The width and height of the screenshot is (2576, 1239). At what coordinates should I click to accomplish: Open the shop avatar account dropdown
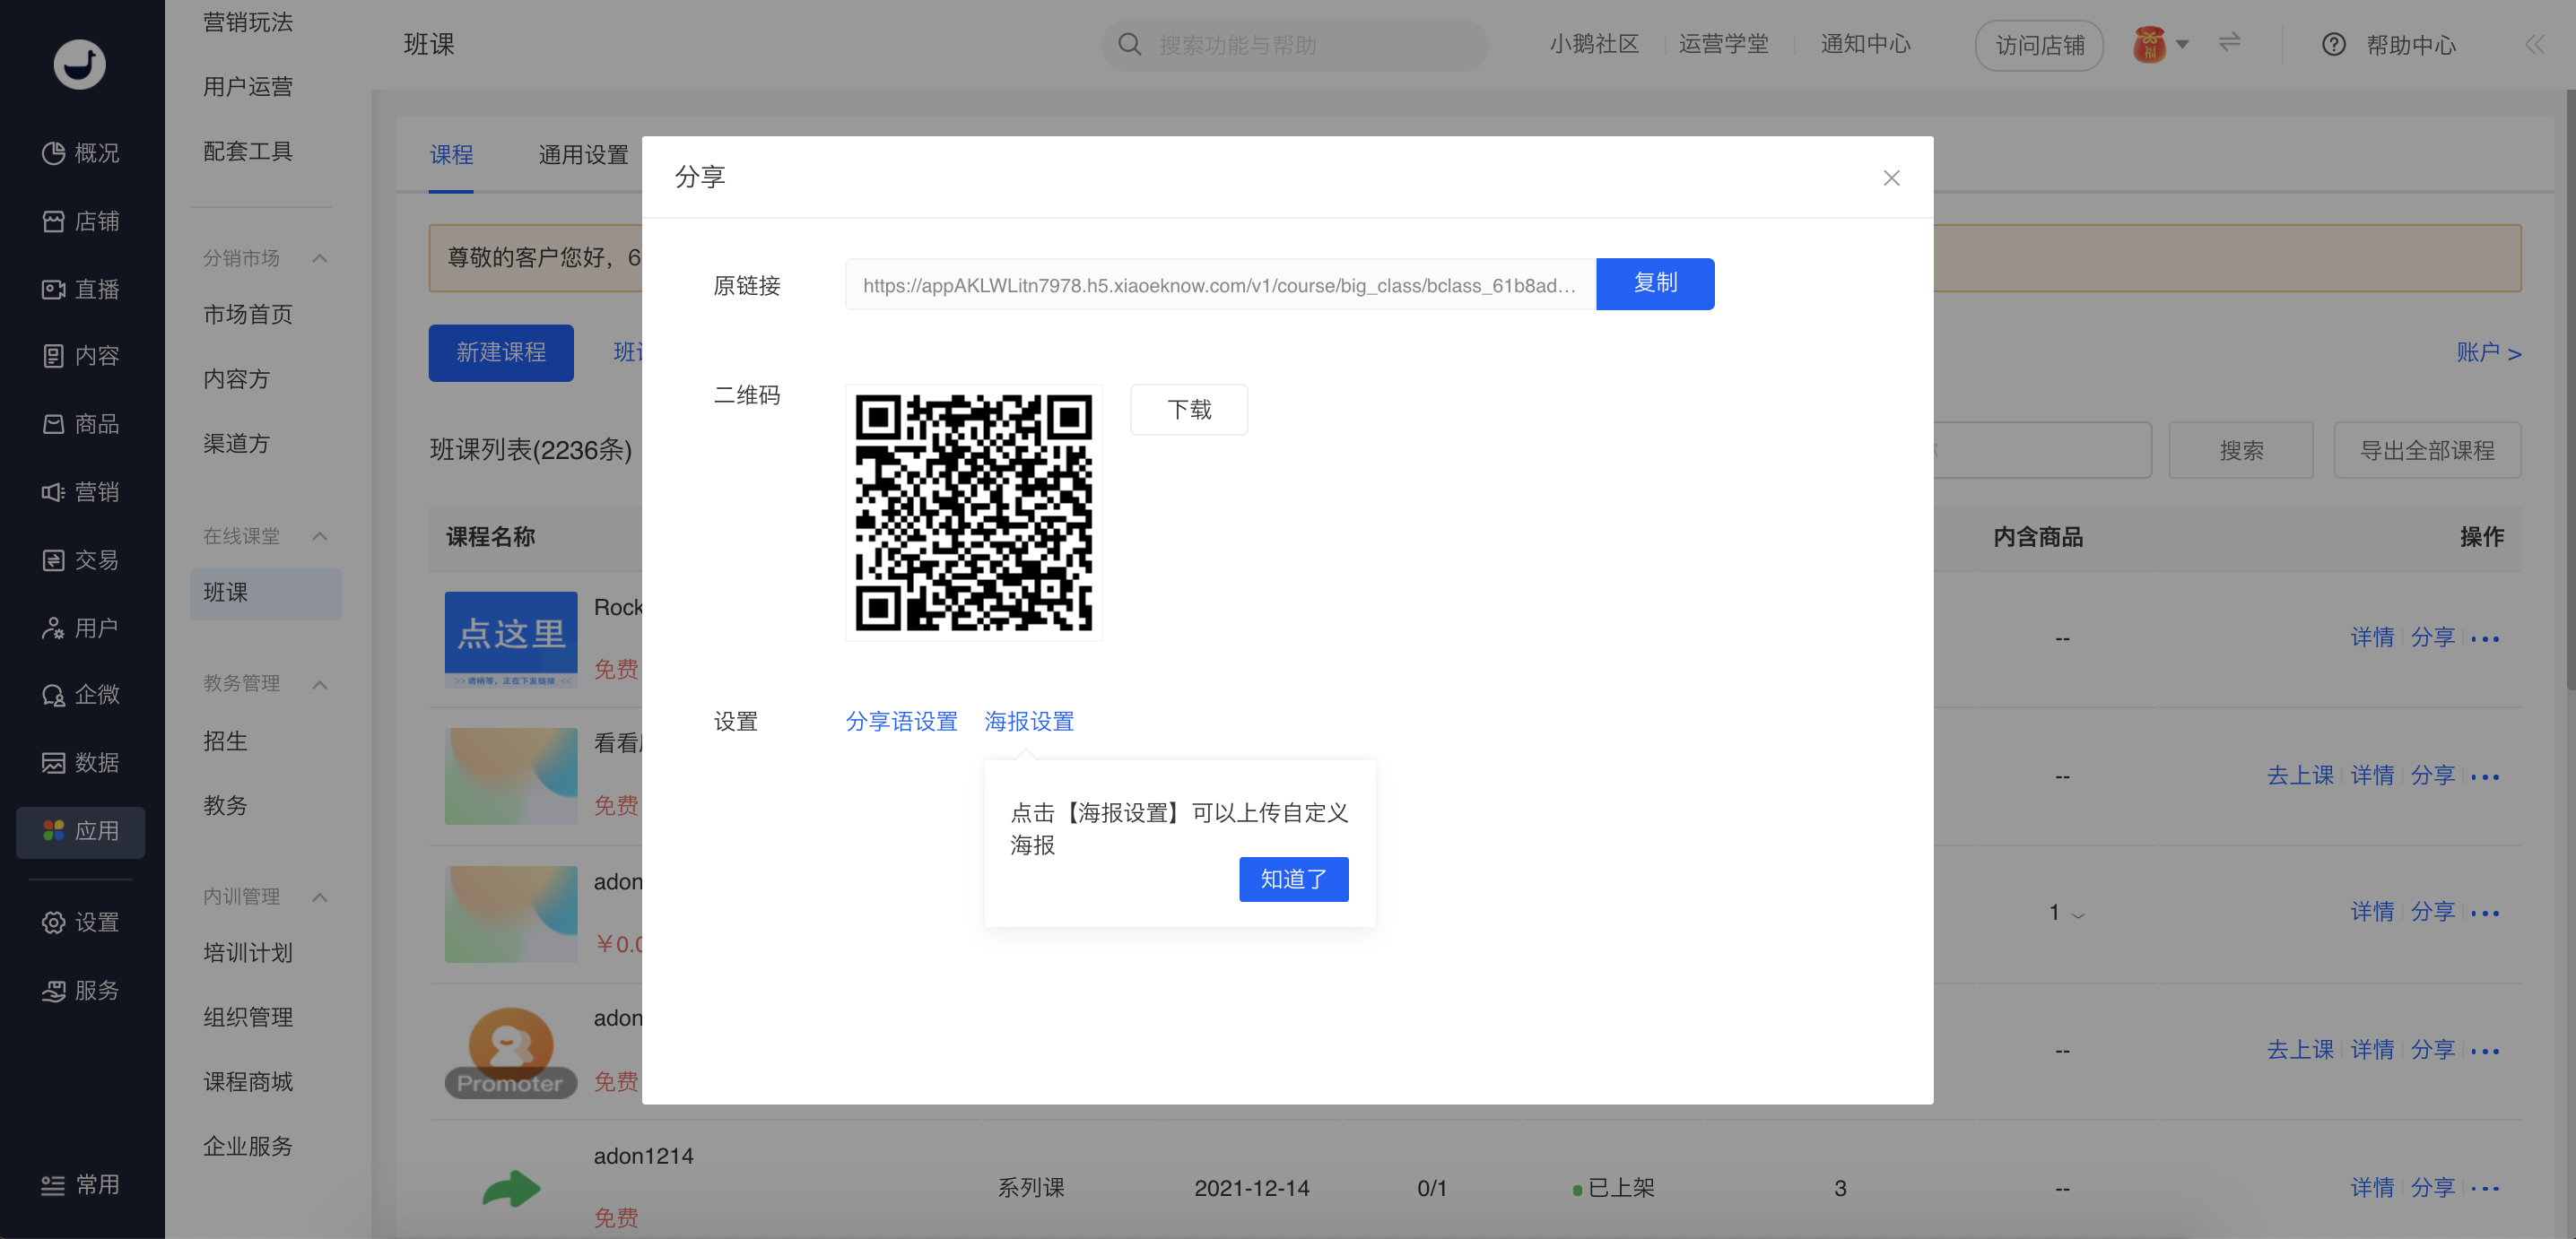click(2160, 45)
